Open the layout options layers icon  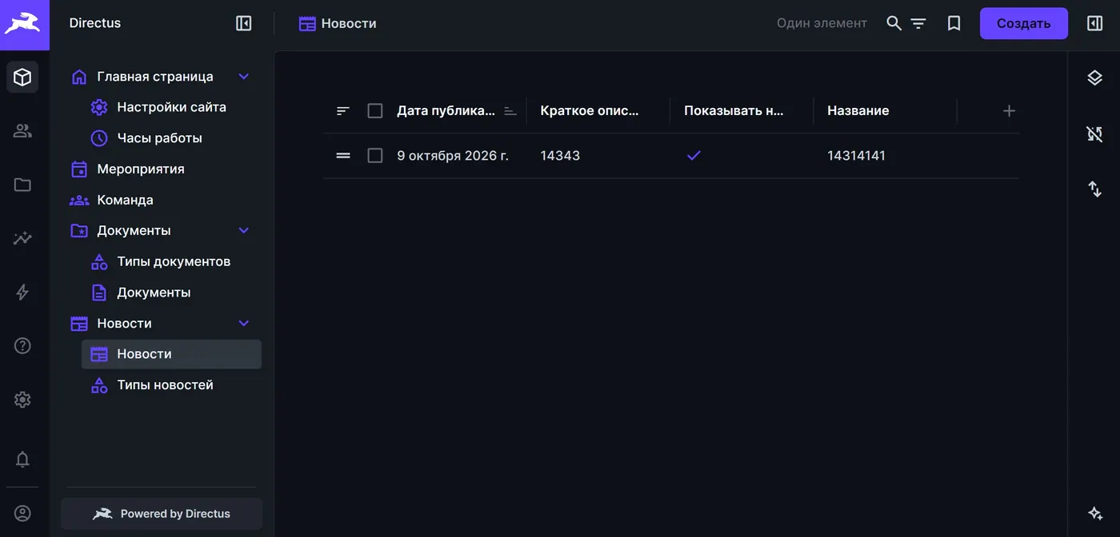pos(1094,78)
